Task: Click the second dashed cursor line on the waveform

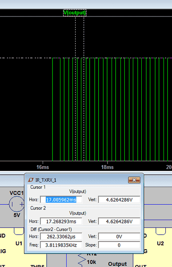Action: coord(84,89)
